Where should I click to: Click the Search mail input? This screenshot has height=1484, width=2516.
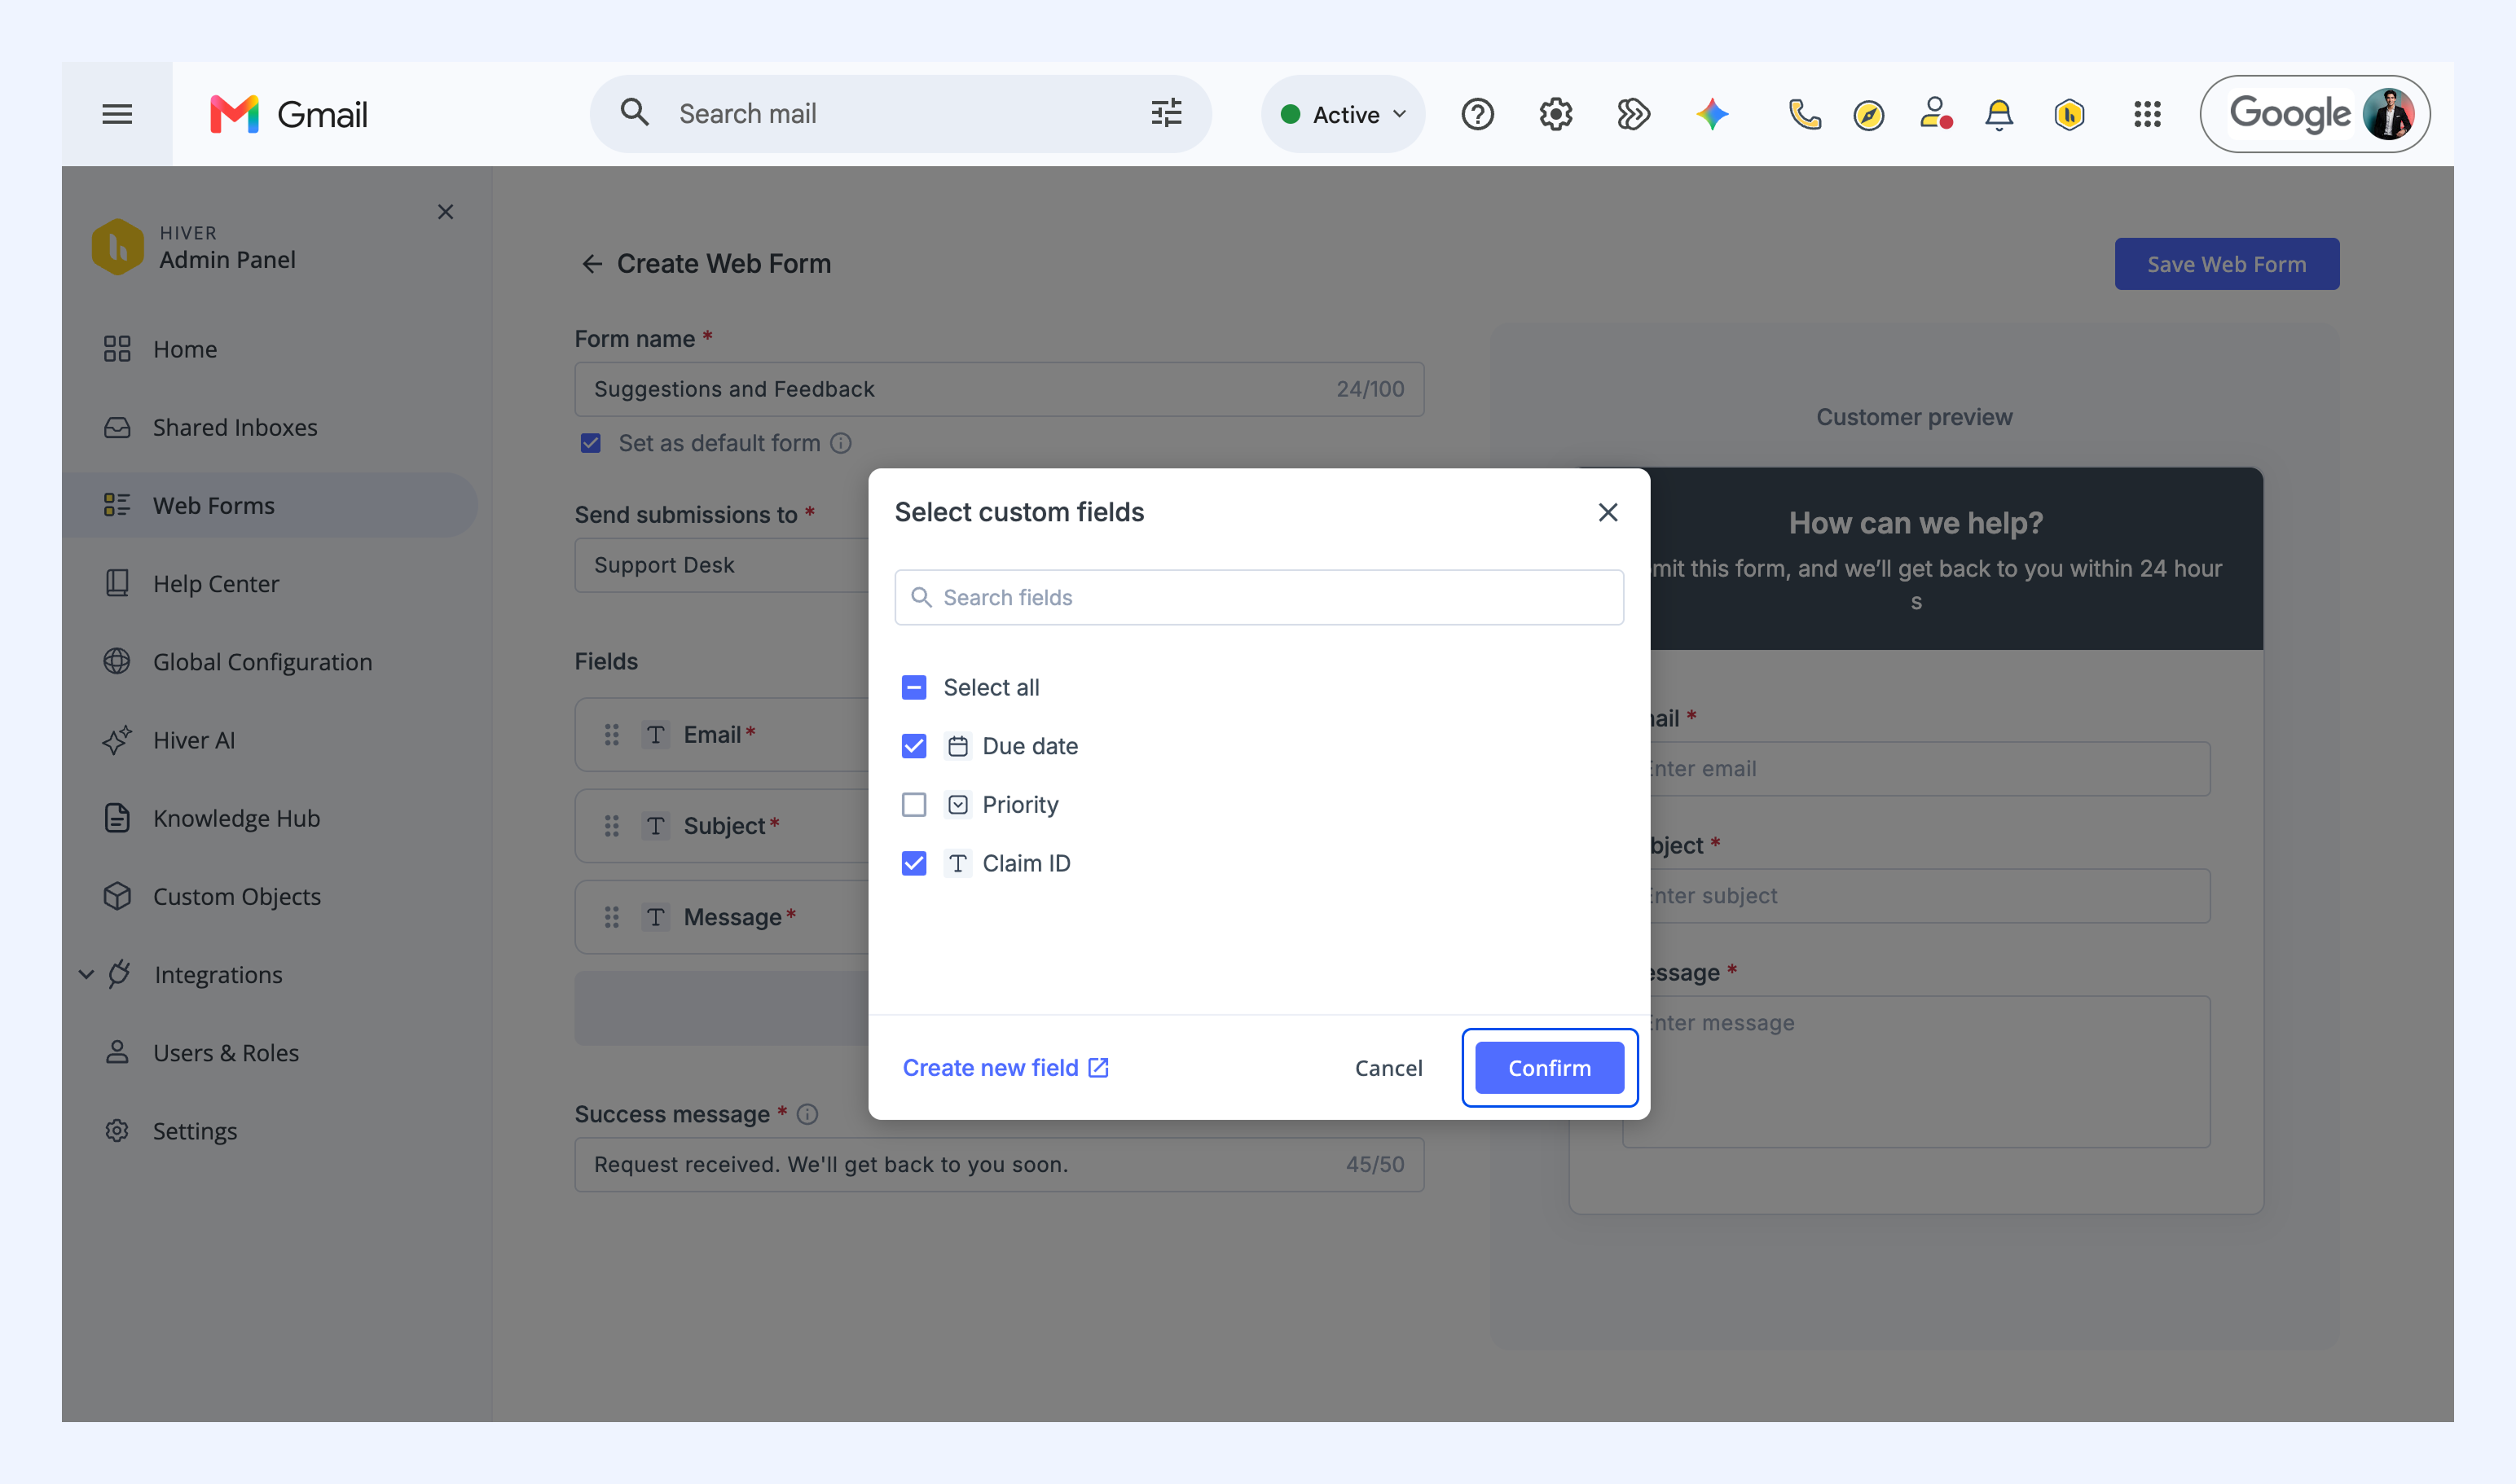pyautogui.click(x=900, y=114)
